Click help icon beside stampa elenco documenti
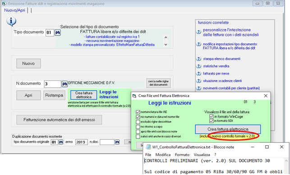290x175 pixels. (198, 59)
